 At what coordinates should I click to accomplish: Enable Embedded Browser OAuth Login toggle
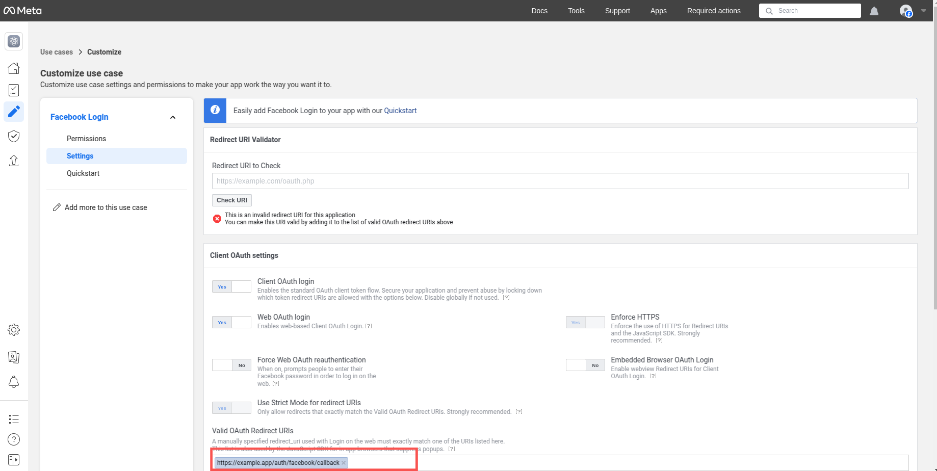585,365
